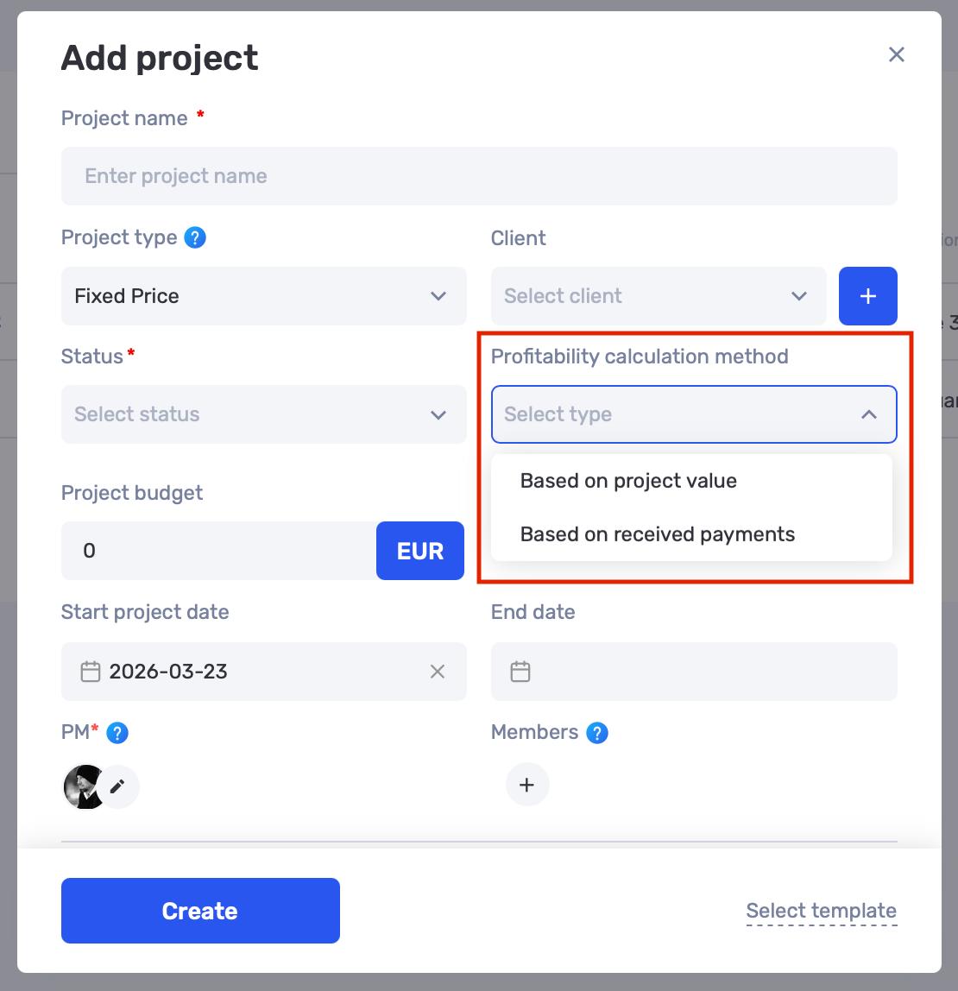
Task: Expand the Fixed Price project type dropdown
Action: click(263, 296)
